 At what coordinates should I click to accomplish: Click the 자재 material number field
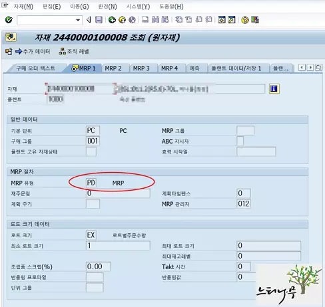click(x=80, y=89)
